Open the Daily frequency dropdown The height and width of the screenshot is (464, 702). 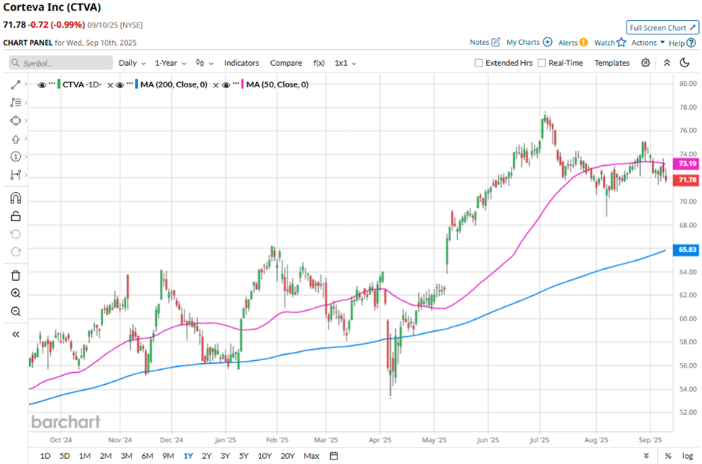132,64
